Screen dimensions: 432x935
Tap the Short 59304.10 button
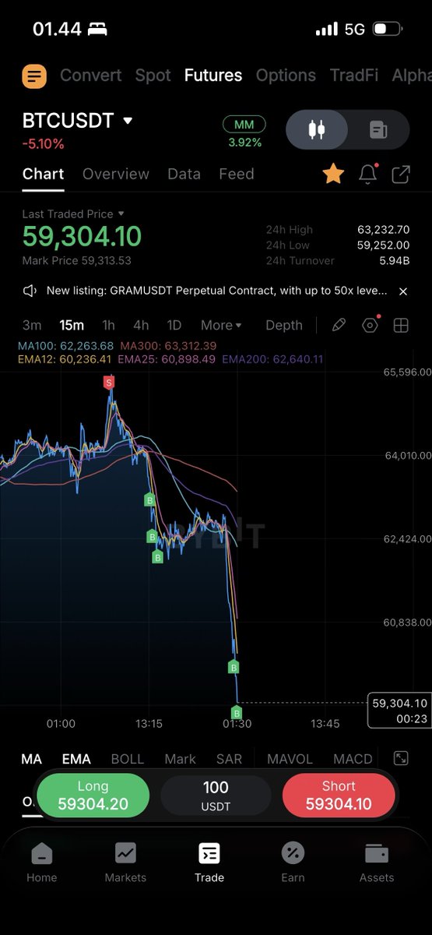pyautogui.click(x=339, y=795)
